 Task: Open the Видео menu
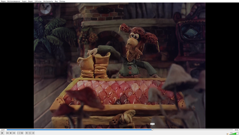(x=30, y=1)
